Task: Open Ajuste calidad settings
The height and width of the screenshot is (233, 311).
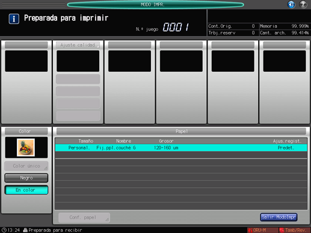Action: pyautogui.click(x=78, y=45)
